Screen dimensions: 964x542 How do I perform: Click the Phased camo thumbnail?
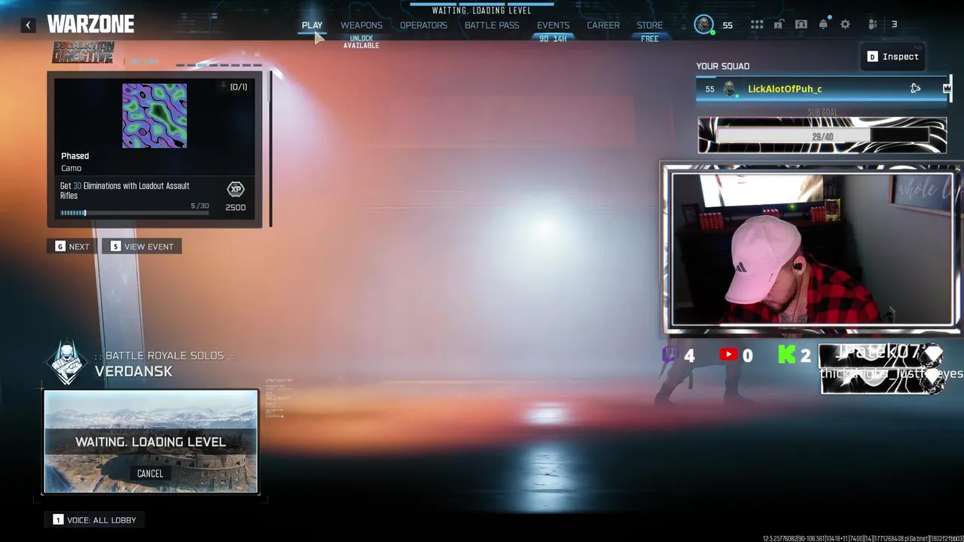pyautogui.click(x=154, y=116)
